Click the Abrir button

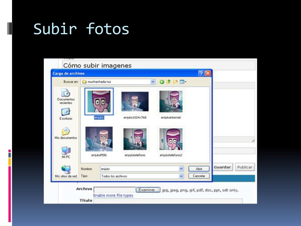point(199,169)
